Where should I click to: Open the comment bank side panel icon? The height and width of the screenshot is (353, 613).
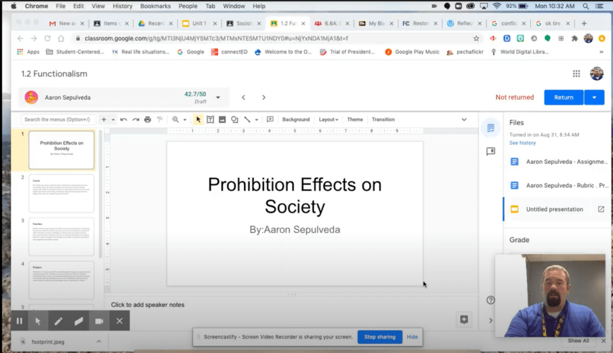click(491, 152)
